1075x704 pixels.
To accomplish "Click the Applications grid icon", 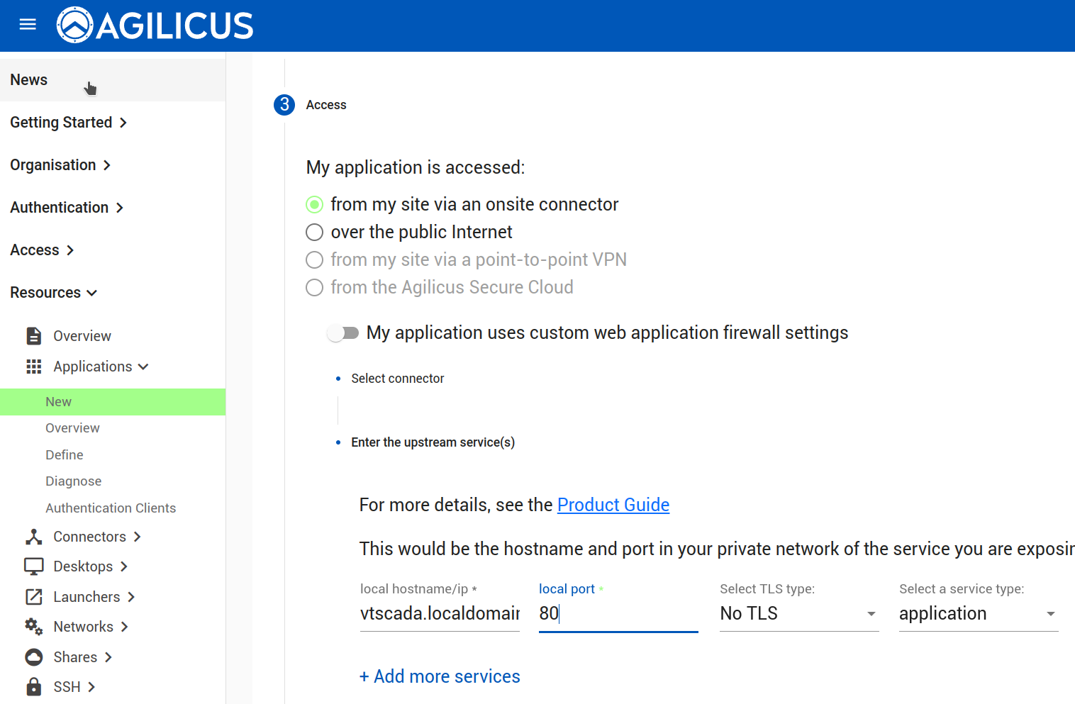I will coord(34,367).
